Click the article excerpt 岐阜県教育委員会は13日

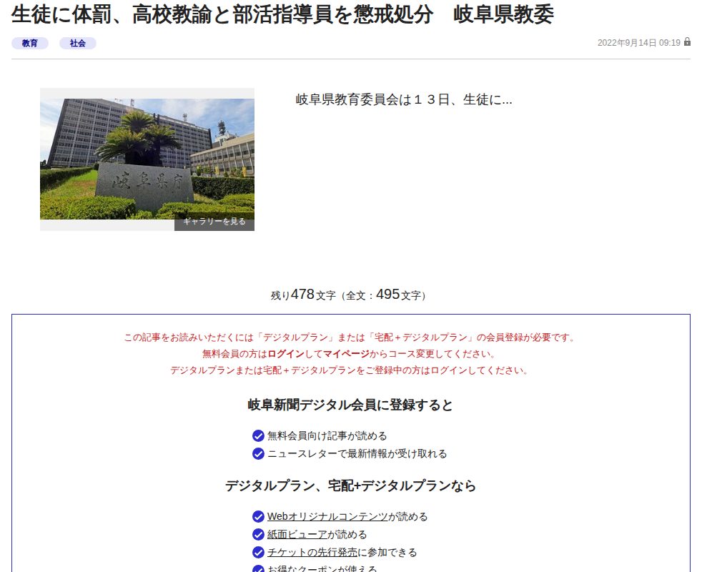point(404,99)
